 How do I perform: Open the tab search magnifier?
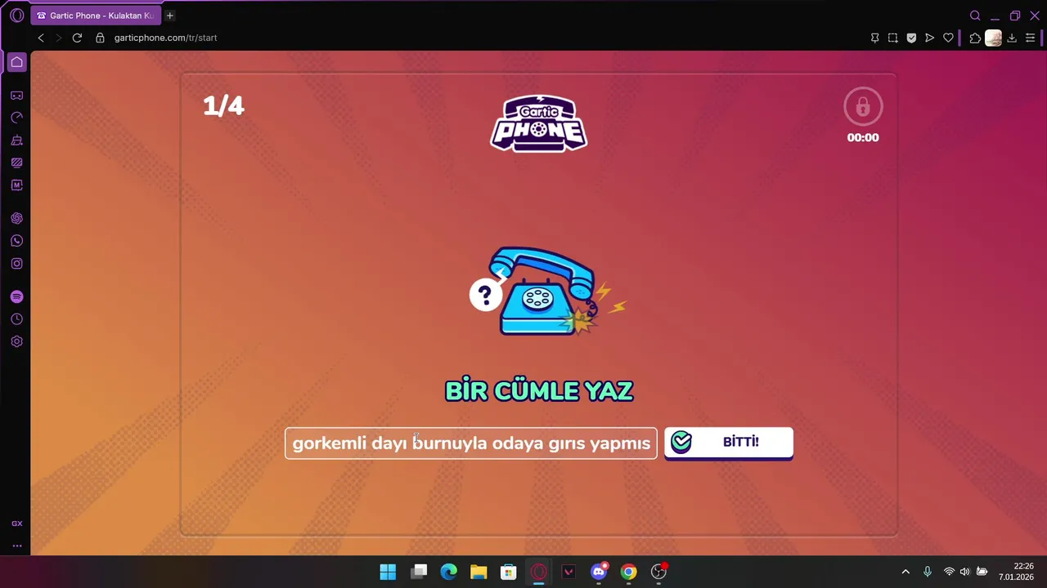pos(975,16)
